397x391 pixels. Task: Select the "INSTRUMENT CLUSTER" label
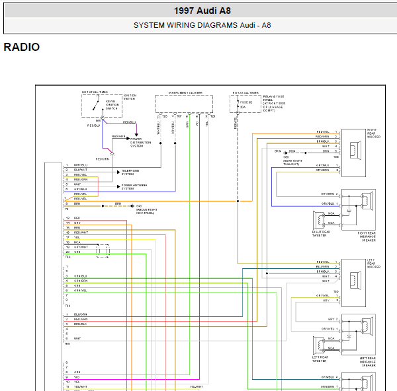point(185,92)
